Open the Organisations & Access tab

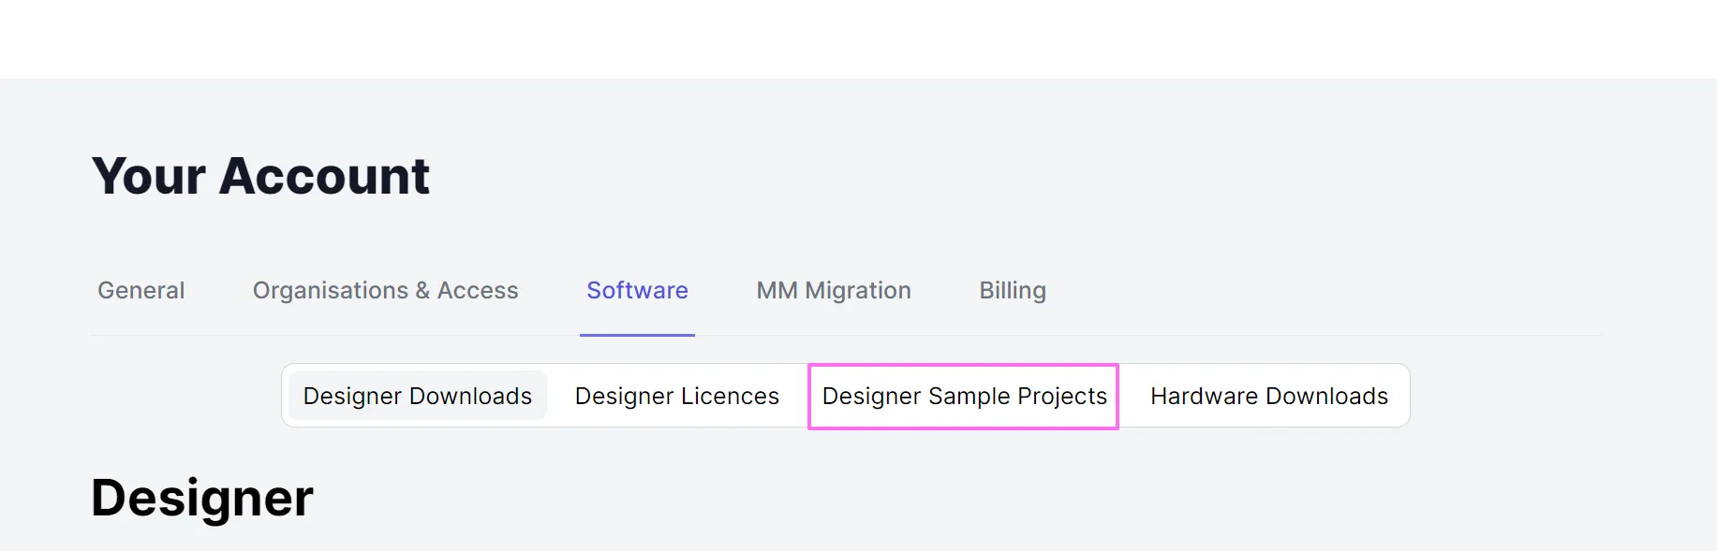click(x=386, y=290)
